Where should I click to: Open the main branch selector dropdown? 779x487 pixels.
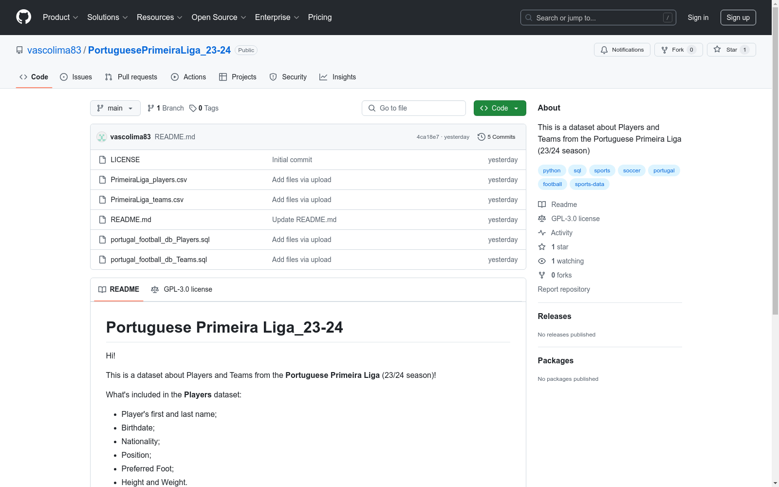115,108
